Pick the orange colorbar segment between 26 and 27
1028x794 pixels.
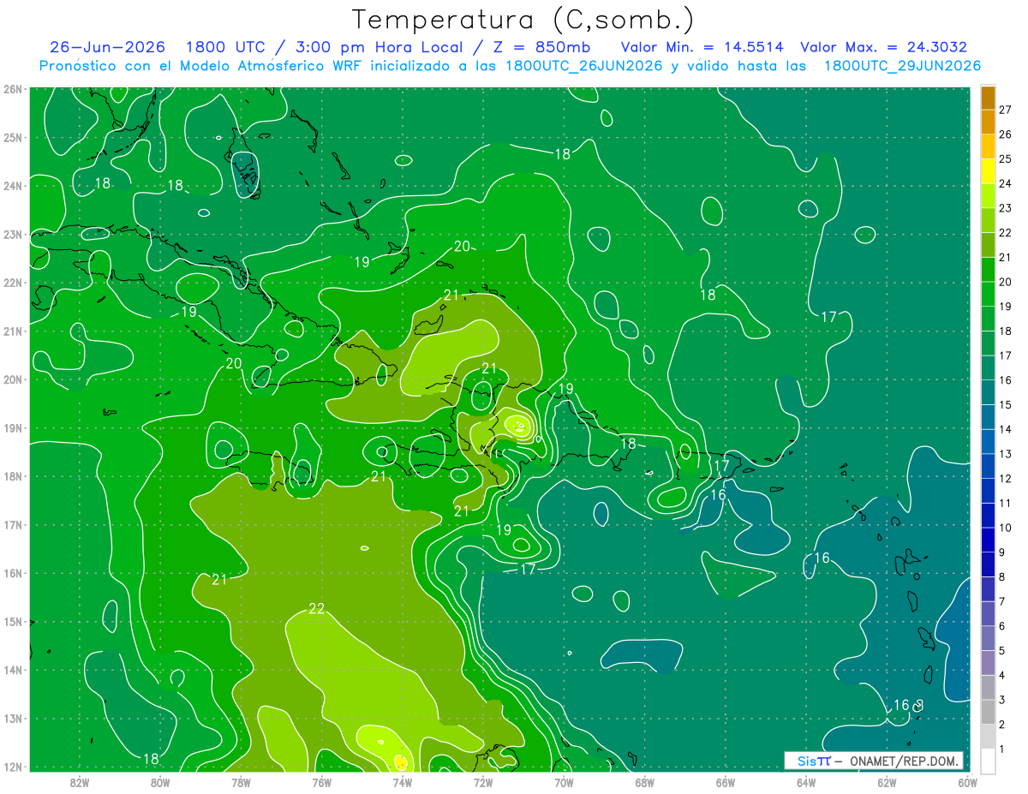coord(988,122)
